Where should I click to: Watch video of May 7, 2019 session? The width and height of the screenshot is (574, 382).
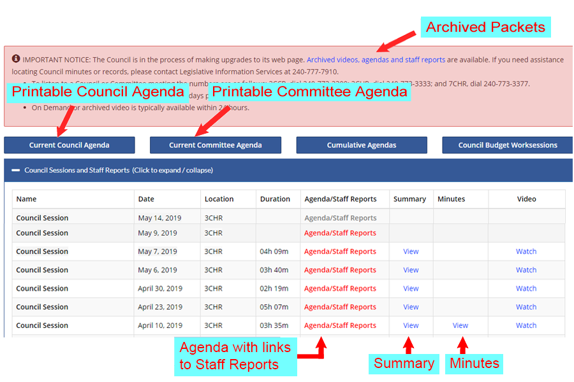526,251
